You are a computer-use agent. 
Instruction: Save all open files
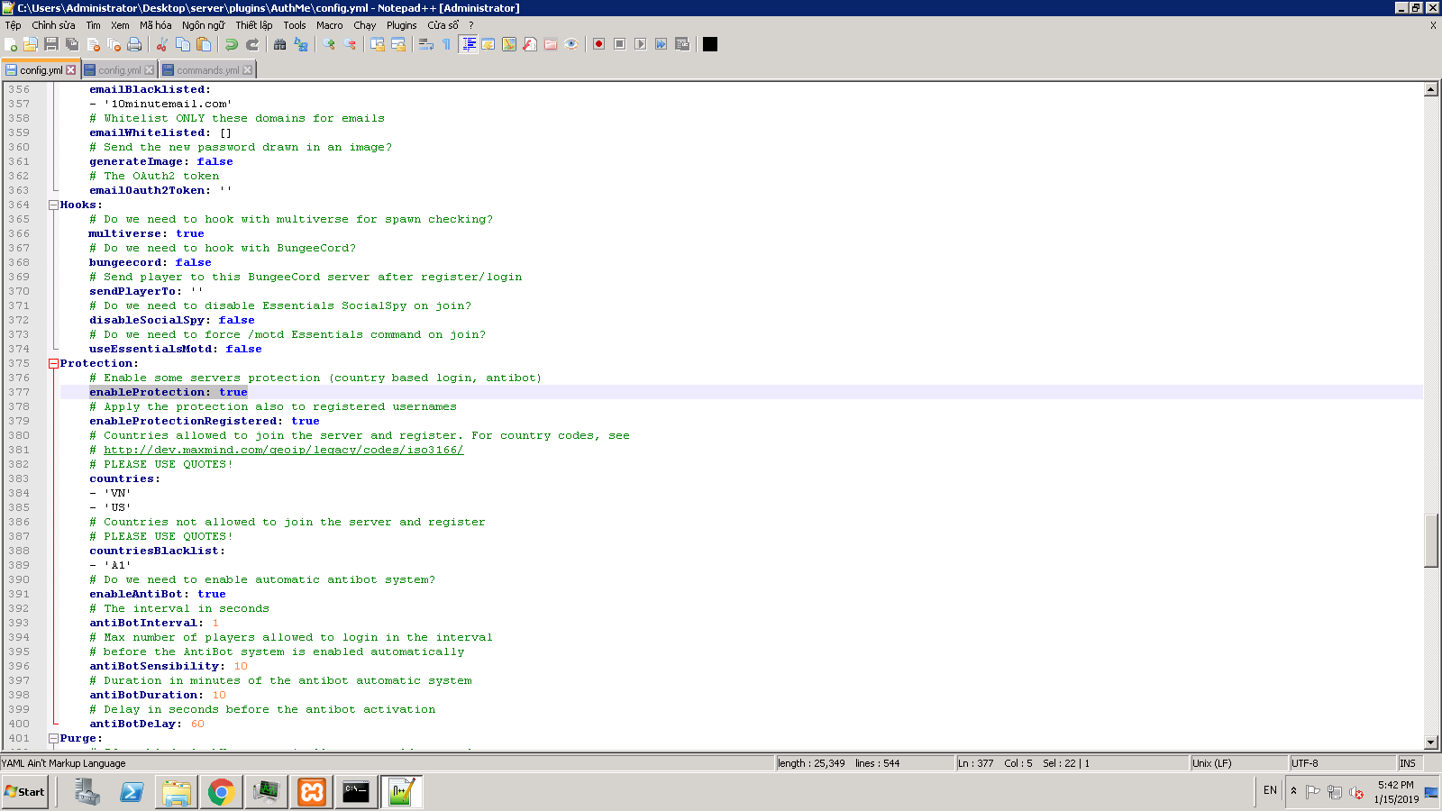point(72,44)
